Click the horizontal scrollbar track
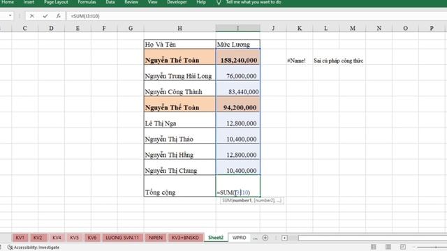This screenshot has width=447, height=251. click(372, 238)
